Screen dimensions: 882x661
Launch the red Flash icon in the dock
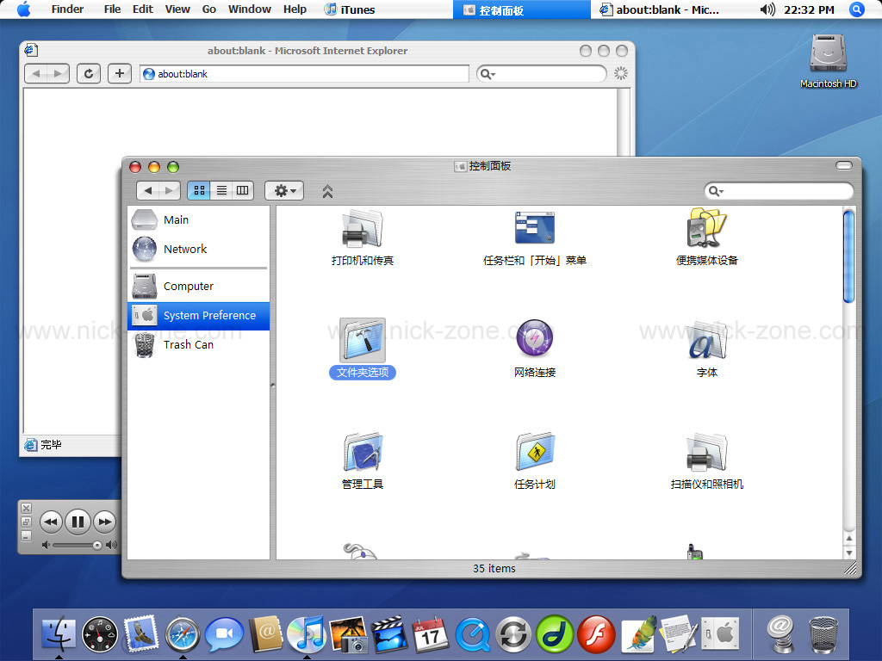pyautogui.click(x=596, y=634)
